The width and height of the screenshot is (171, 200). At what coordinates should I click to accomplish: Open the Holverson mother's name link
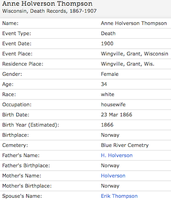coord(113,176)
